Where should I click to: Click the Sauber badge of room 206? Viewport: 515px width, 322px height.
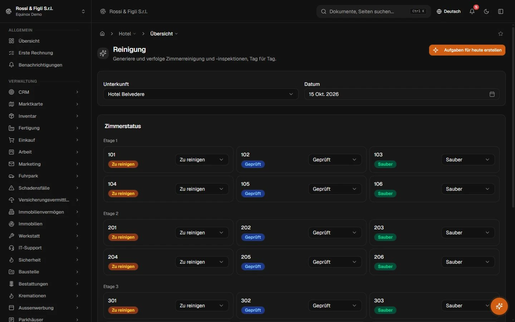coord(385,267)
